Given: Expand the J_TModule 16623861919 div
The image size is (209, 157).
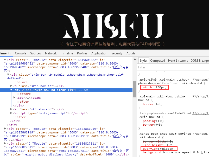Looking at the screenshot, I should [x=5, y=129].
